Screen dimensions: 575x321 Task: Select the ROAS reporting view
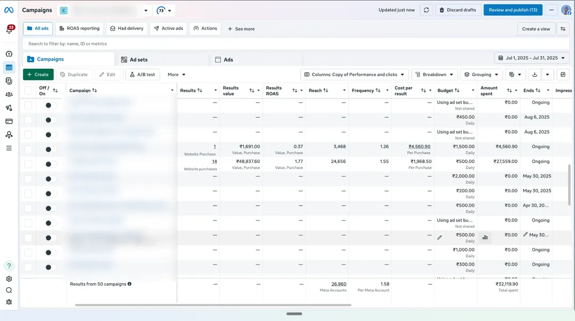click(x=79, y=29)
